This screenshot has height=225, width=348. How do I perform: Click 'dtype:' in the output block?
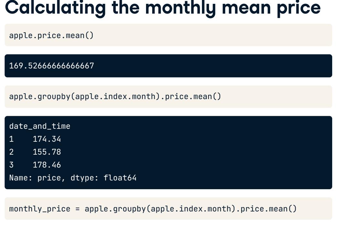click(x=85, y=178)
